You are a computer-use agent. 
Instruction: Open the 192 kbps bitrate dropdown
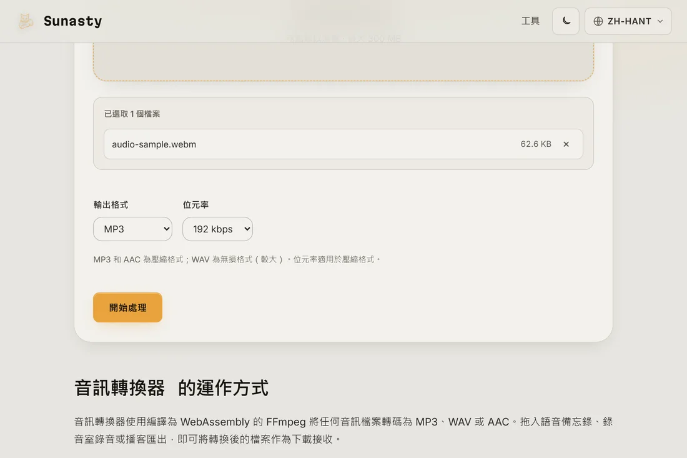coord(217,229)
